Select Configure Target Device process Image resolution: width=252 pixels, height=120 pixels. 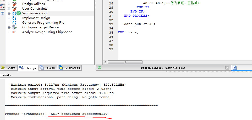click(41, 27)
